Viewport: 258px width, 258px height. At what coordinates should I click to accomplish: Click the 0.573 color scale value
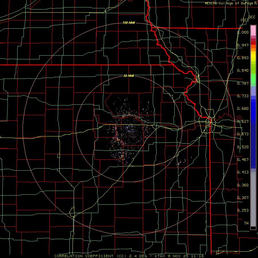coord(243,134)
